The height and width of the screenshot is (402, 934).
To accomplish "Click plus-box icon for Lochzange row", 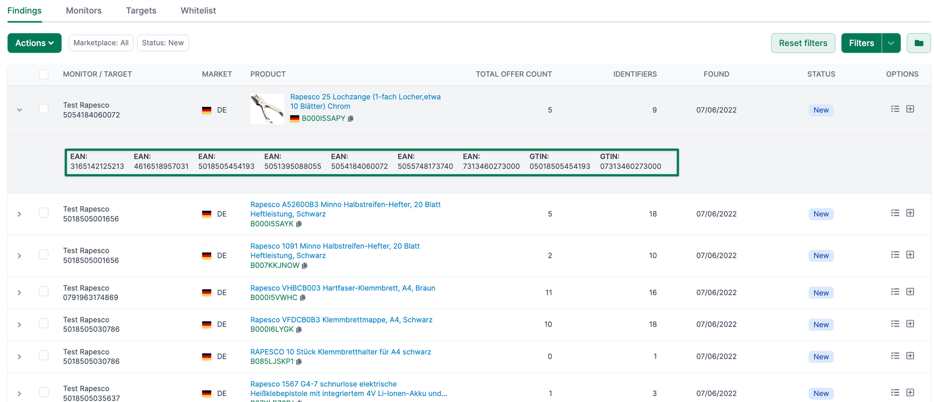I will 910,109.
